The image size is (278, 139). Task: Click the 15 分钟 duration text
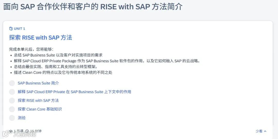click(x=36, y=131)
